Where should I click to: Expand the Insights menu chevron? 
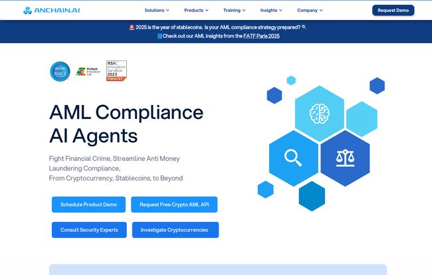280,11
